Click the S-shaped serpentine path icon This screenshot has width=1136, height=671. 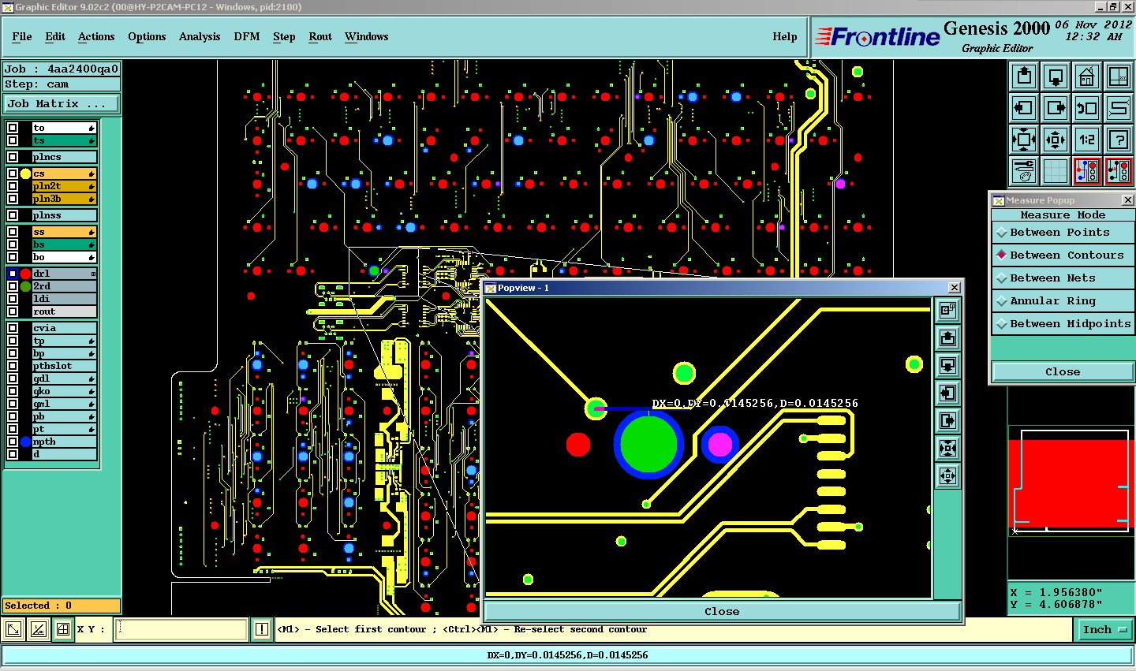[1119, 108]
